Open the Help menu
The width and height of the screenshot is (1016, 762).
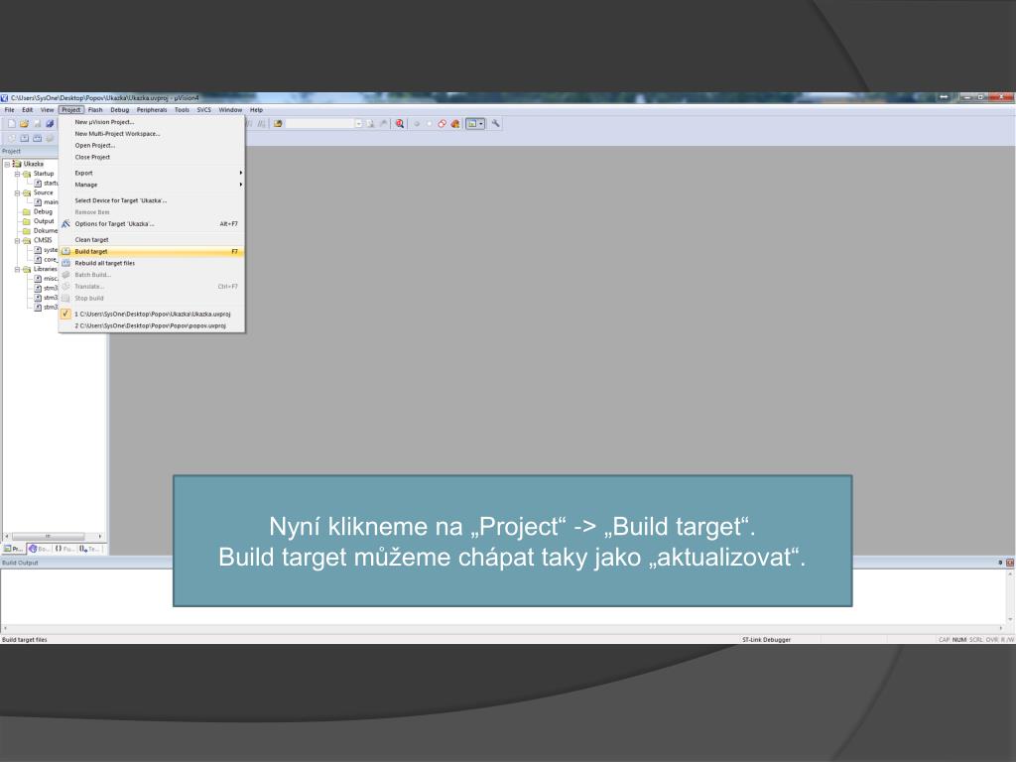point(257,110)
